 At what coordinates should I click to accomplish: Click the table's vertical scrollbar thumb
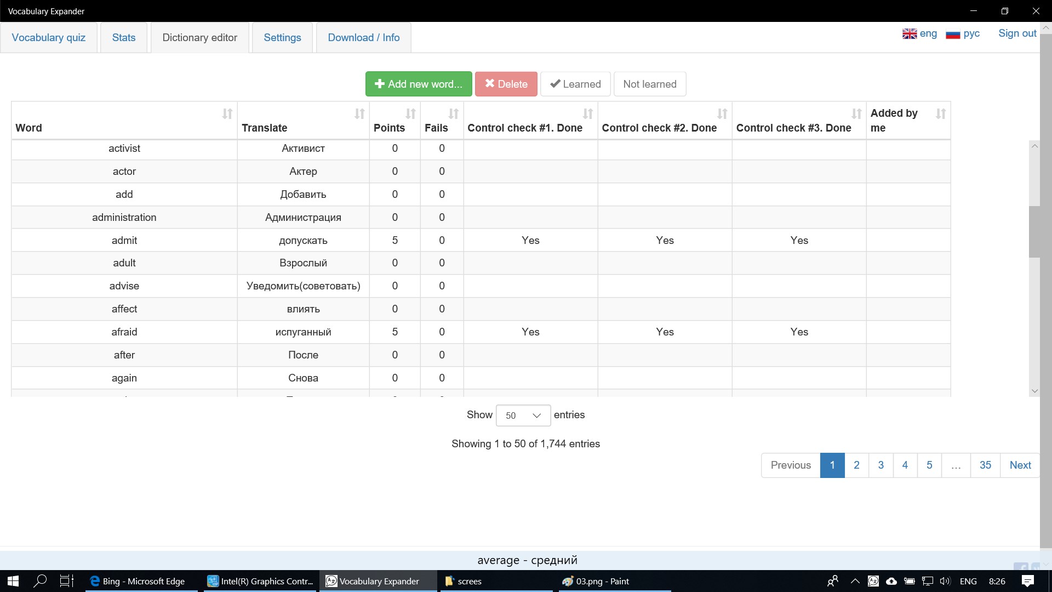(x=1034, y=231)
